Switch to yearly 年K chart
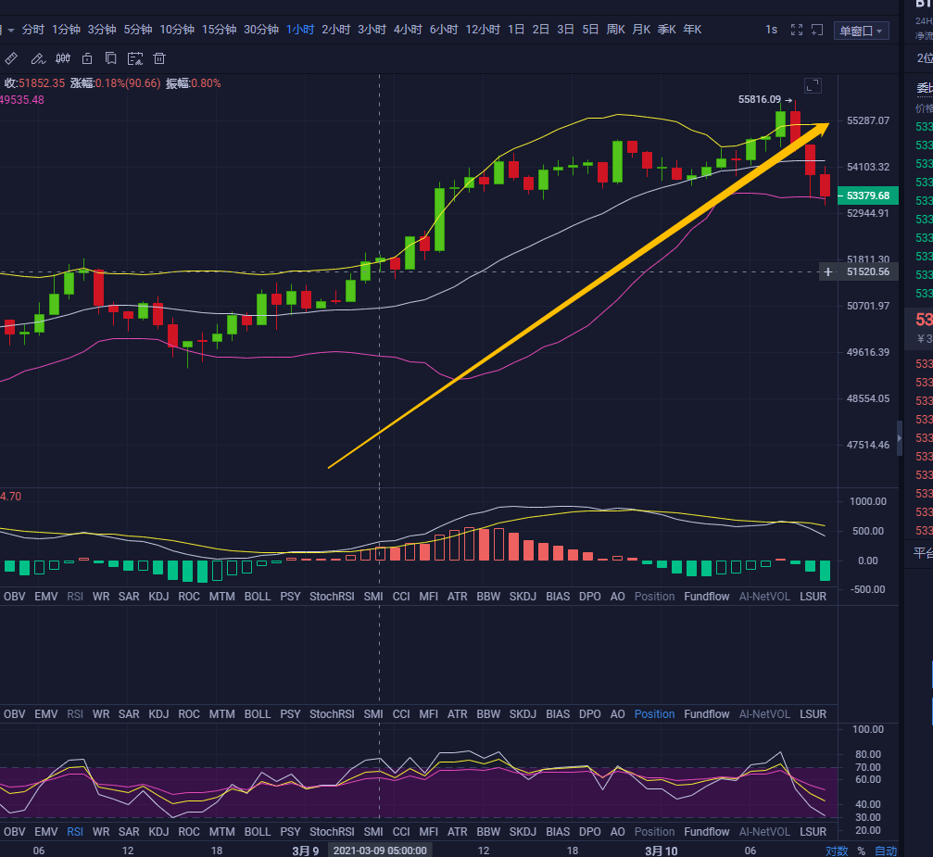This screenshot has height=857, width=933. 693,30
